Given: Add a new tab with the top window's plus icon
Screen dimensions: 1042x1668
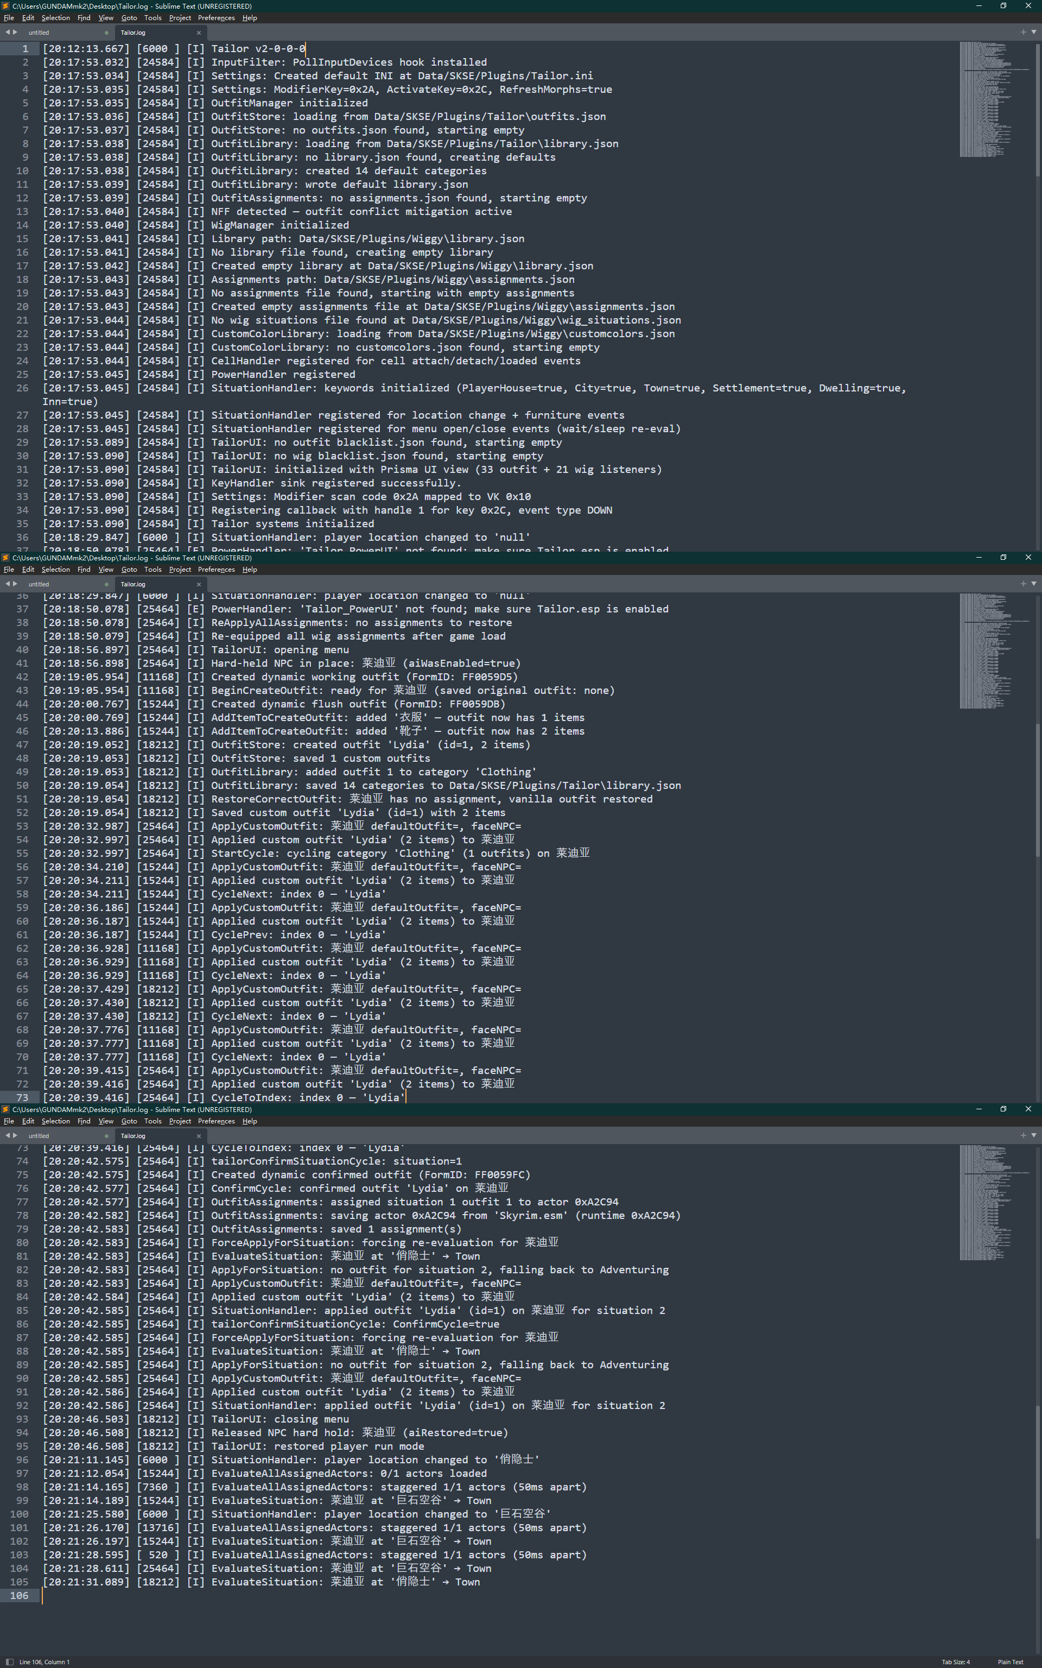Looking at the screenshot, I should (1022, 31).
